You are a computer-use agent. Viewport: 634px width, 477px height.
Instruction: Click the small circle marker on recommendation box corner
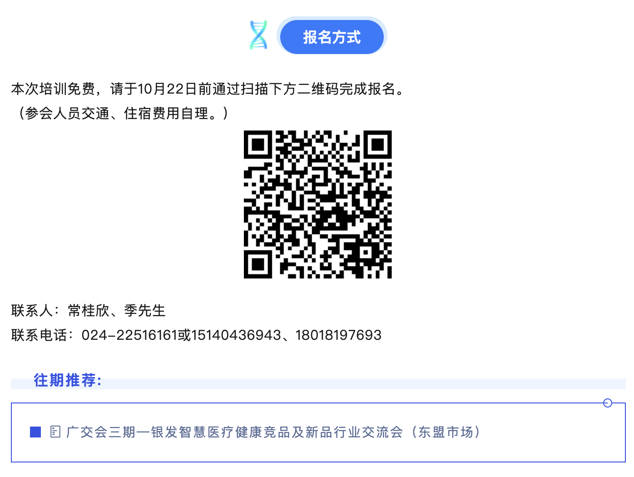[x=608, y=403]
